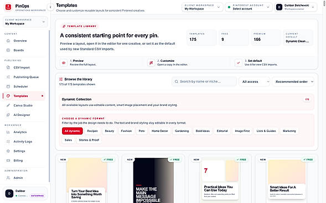The width and height of the screenshot is (326, 203).
Task: Open Boards in the sidebar
Action: pyautogui.click(x=24, y=50)
